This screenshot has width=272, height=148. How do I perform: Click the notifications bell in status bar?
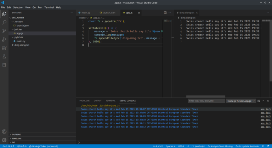tap(268, 146)
